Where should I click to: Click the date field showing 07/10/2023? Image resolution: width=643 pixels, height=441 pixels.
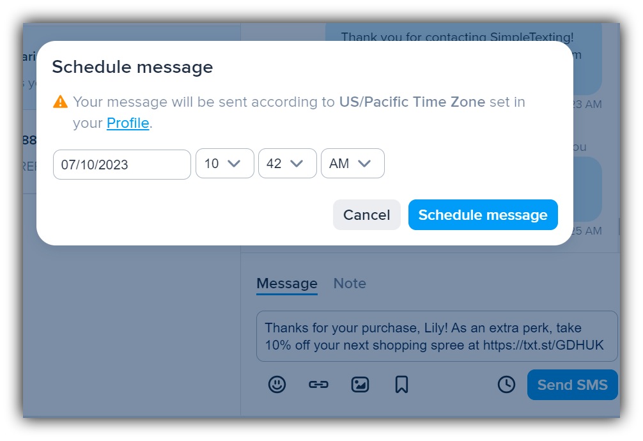click(121, 164)
